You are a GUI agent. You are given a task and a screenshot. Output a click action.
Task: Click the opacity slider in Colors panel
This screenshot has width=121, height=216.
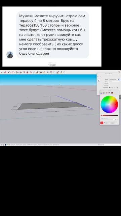click(107, 119)
